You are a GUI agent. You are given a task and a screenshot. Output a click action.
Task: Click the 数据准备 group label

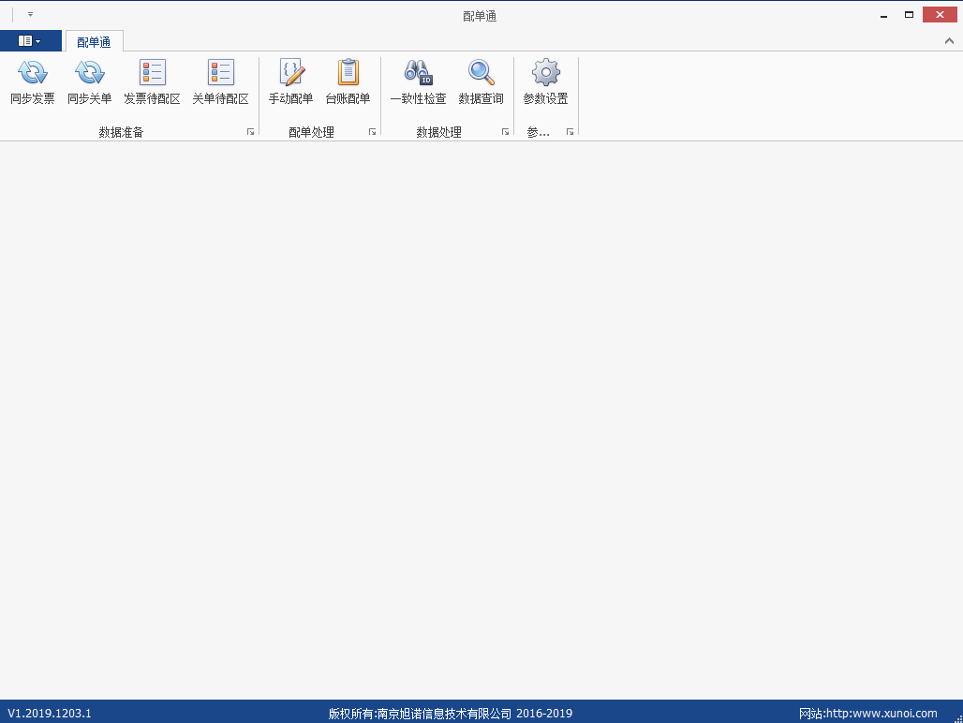pyautogui.click(x=121, y=132)
